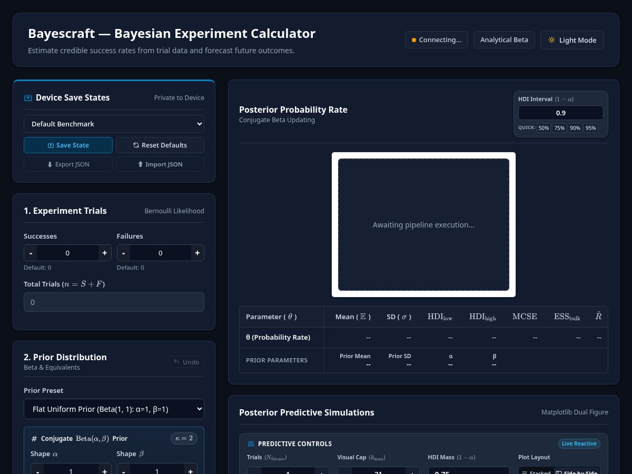Decrease Successes with the minus button
The height and width of the screenshot is (474, 632).
[x=31, y=253]
